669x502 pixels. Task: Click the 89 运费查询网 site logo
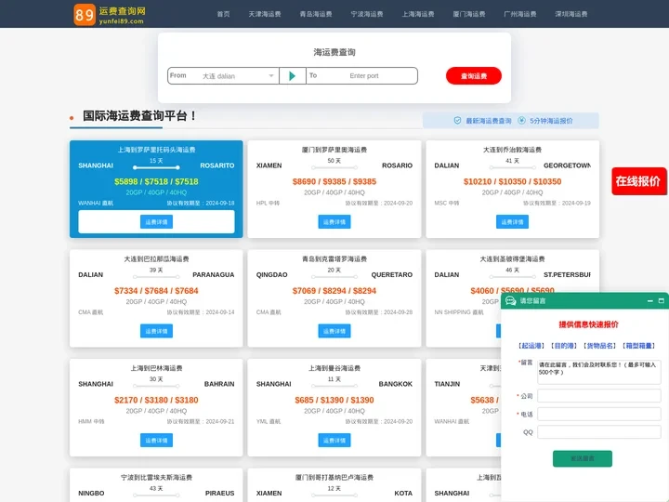point(110,15)
